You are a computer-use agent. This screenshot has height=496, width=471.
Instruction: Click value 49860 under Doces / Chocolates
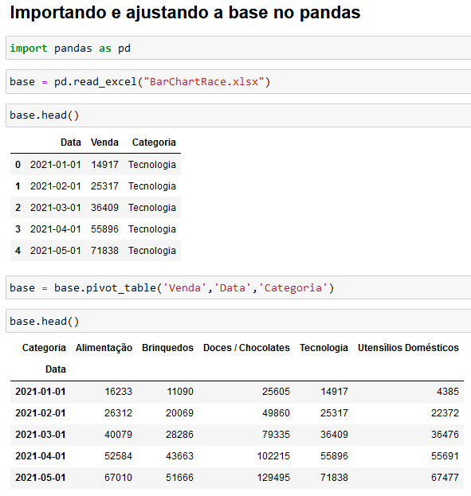coord(276,413)
